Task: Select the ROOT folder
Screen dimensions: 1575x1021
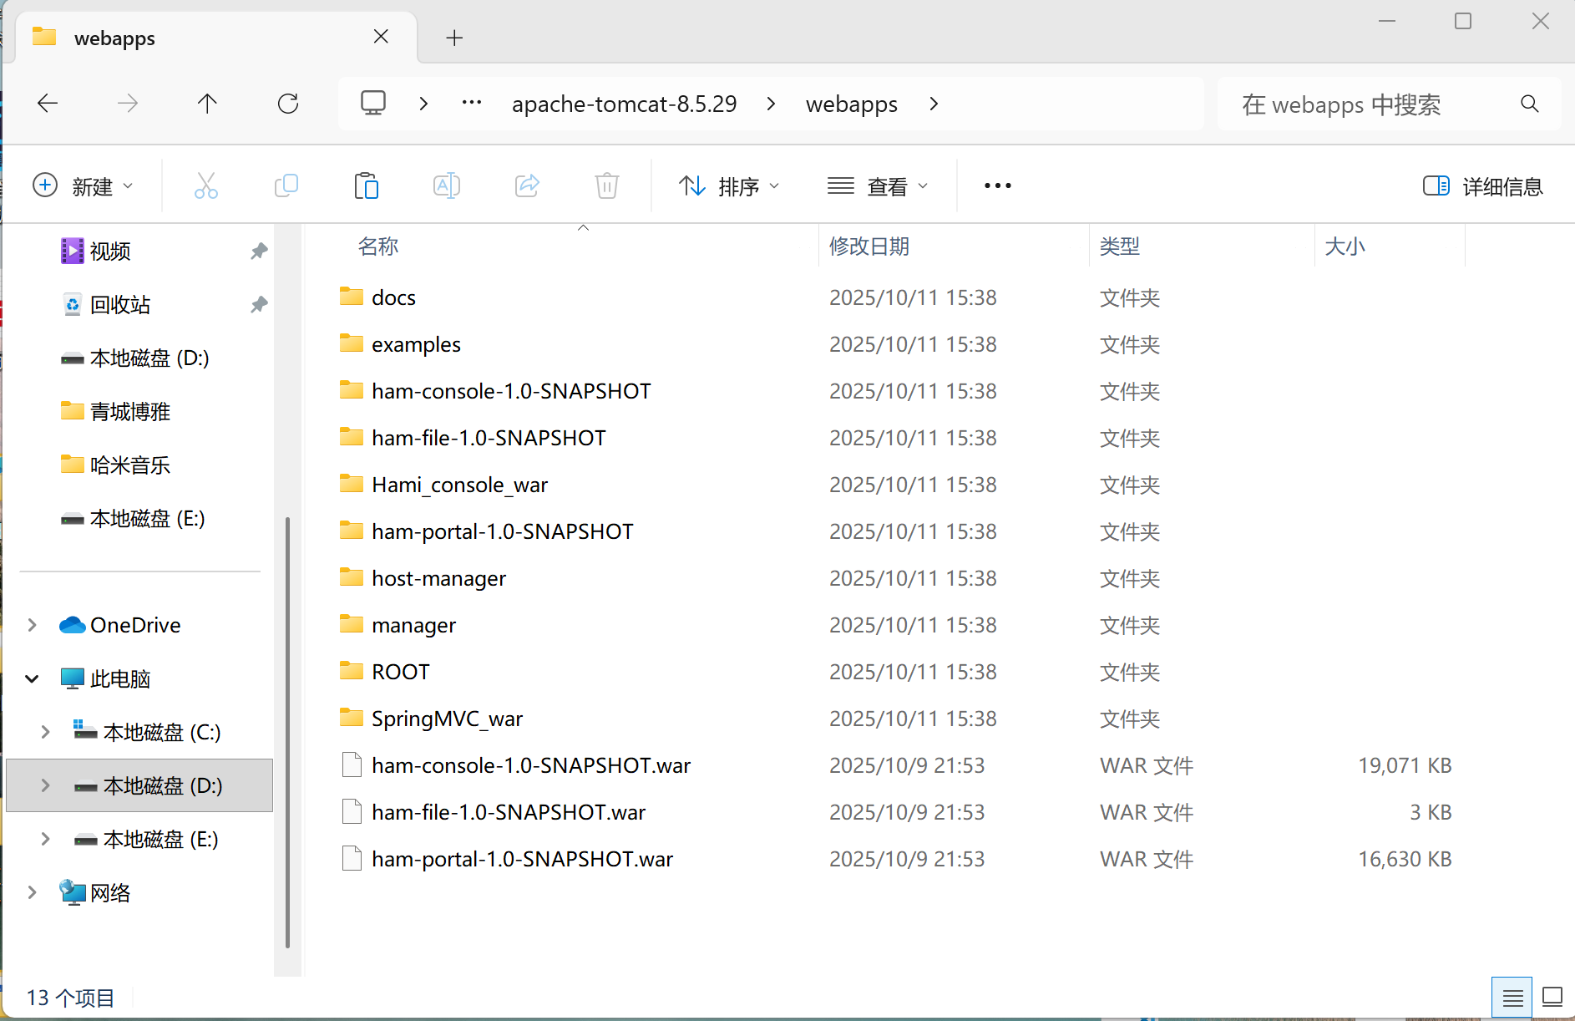Action: point(400,672)
